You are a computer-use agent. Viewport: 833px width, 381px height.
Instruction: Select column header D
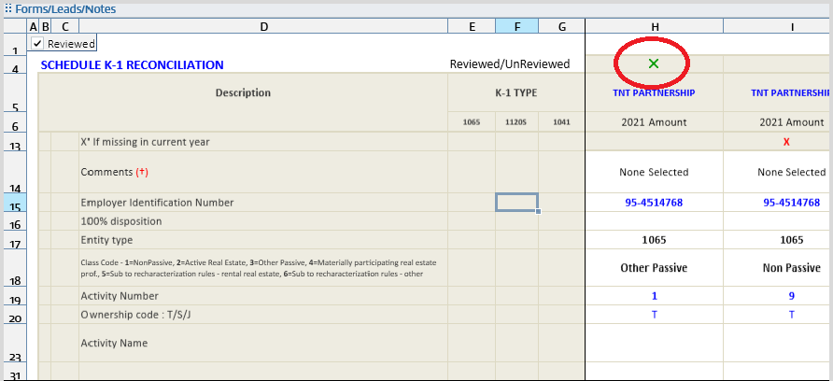point(263,26)
